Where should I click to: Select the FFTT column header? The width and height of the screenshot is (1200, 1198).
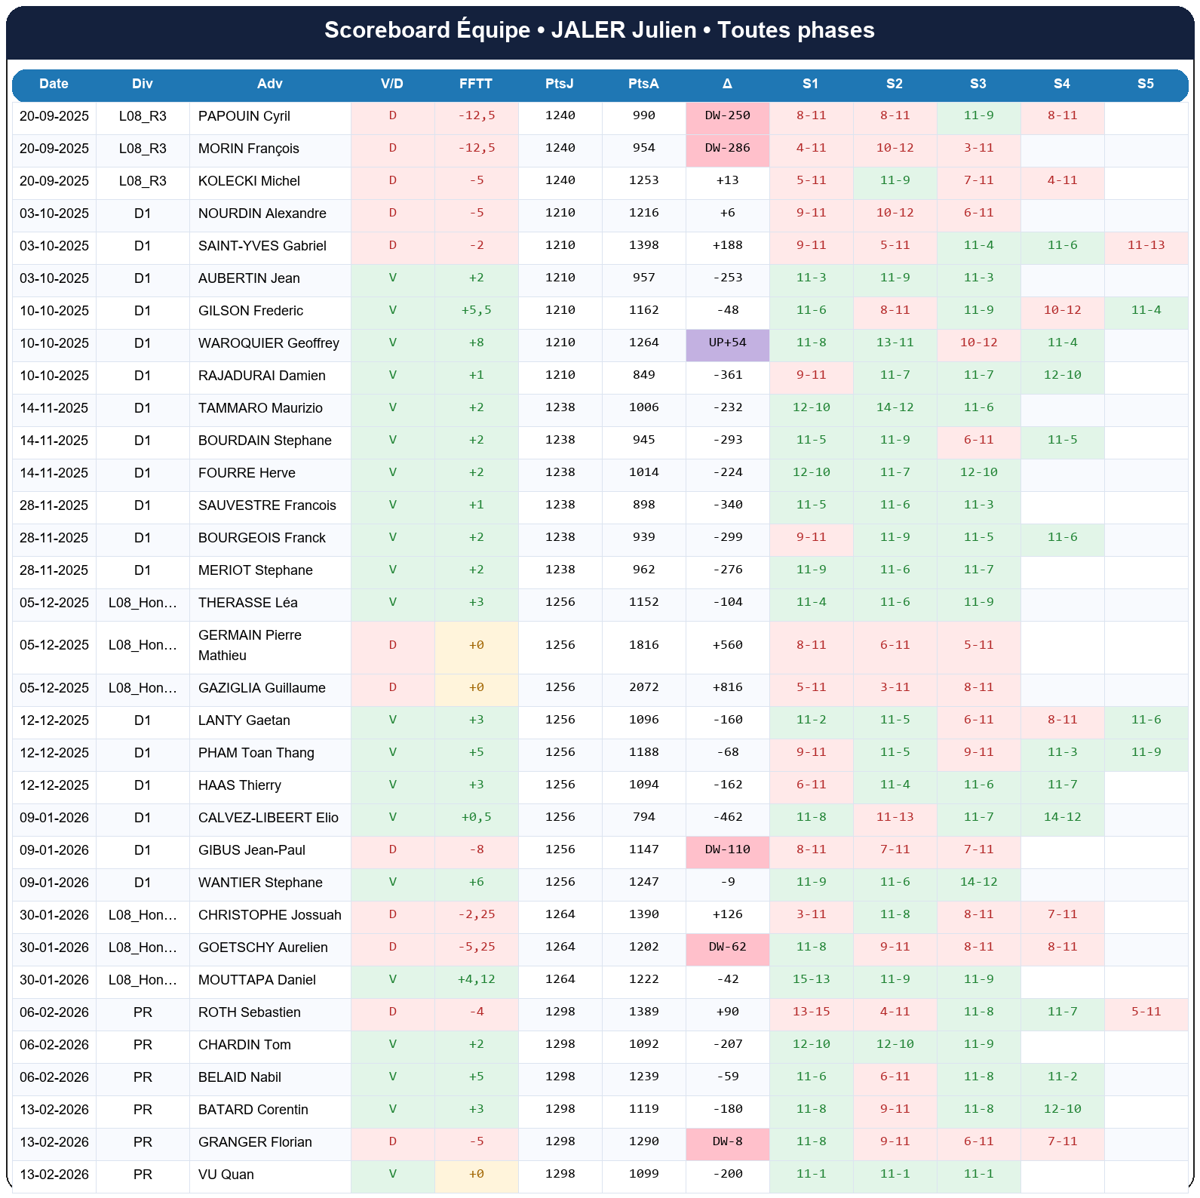[476, 84]
